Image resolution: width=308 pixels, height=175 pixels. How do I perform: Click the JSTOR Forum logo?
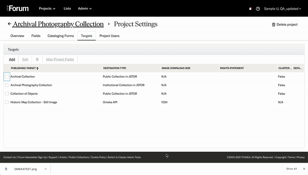(18, 8)
